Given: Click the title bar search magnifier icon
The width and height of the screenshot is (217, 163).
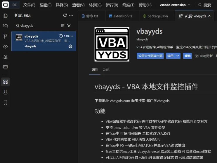Looking at the screenshot, I should pos(200,5).
